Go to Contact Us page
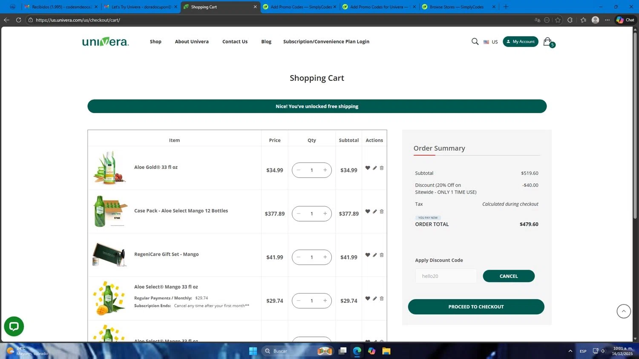Image resolution: width=639 pixels, height=359 pixels. coord(235,42)
